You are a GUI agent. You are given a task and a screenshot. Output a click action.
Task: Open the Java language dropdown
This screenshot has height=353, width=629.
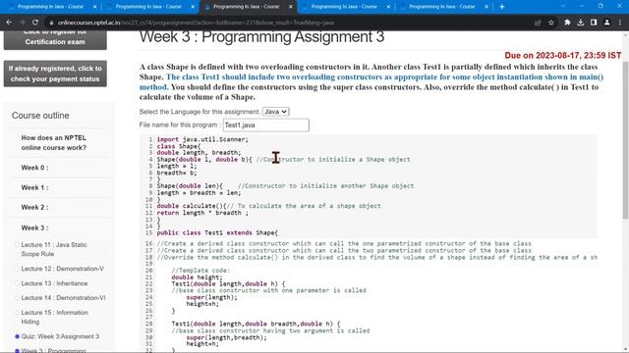coord(275,112)
